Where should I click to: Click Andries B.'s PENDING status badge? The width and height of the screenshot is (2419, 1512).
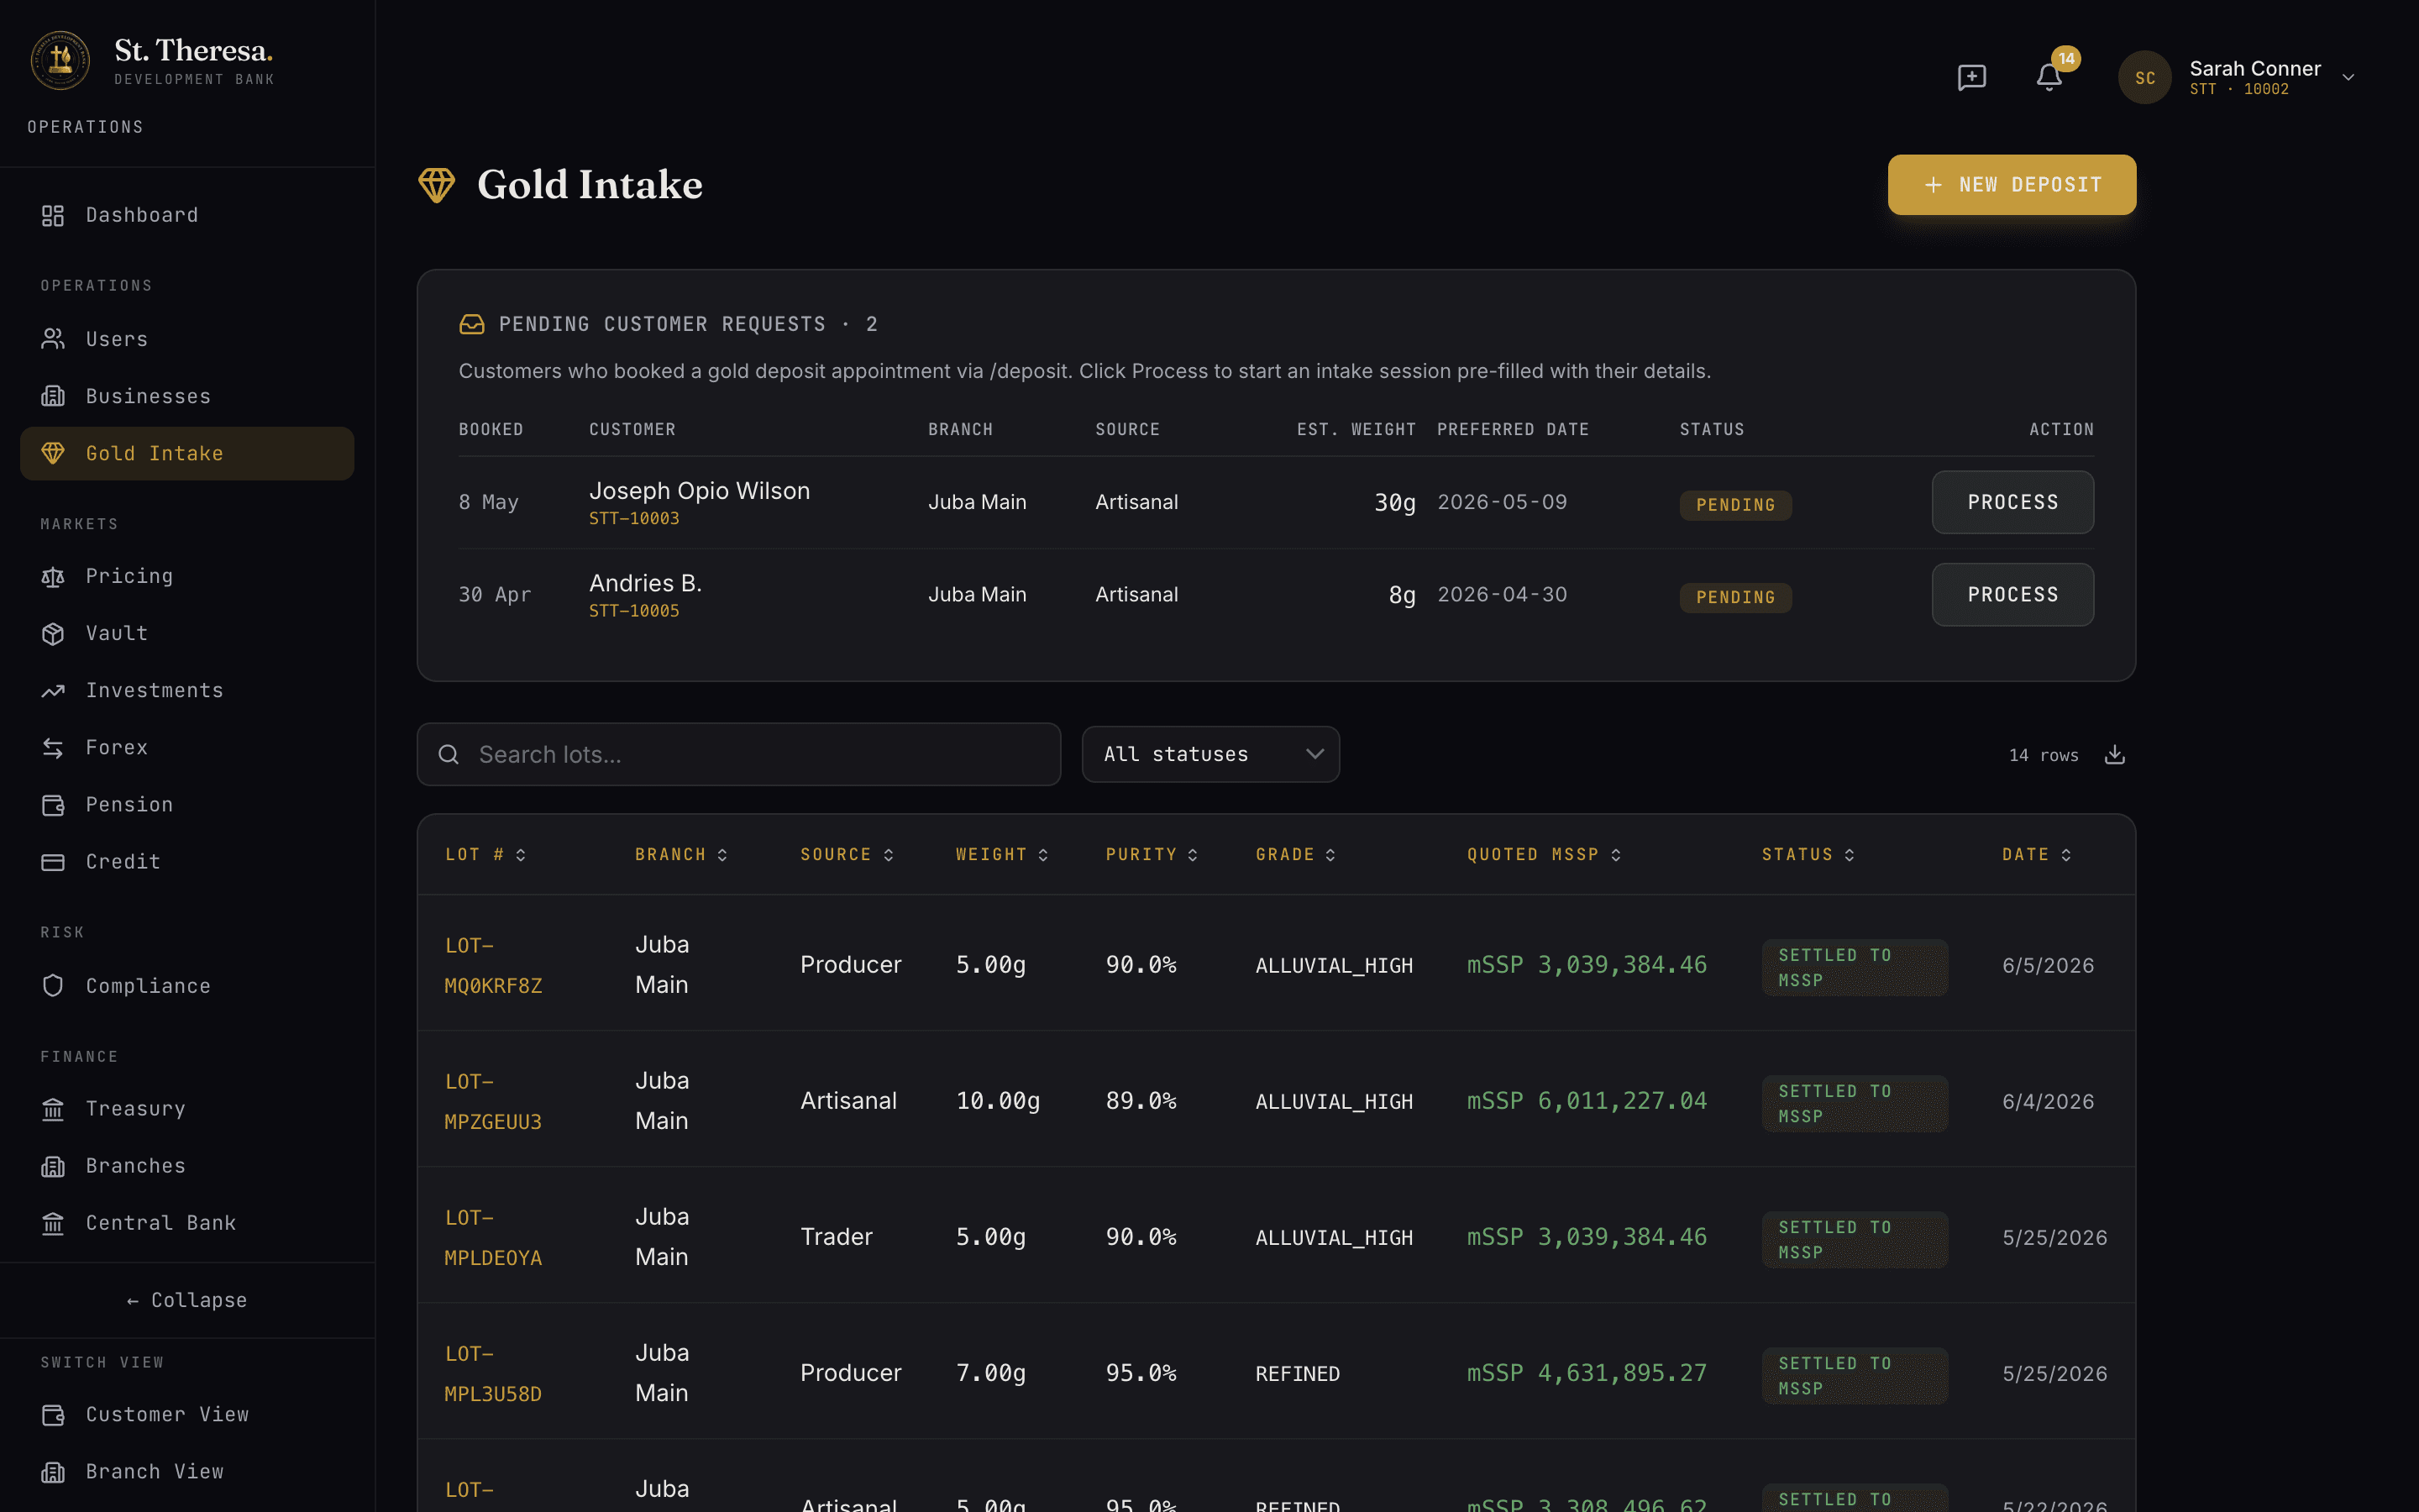[1735, 597]
